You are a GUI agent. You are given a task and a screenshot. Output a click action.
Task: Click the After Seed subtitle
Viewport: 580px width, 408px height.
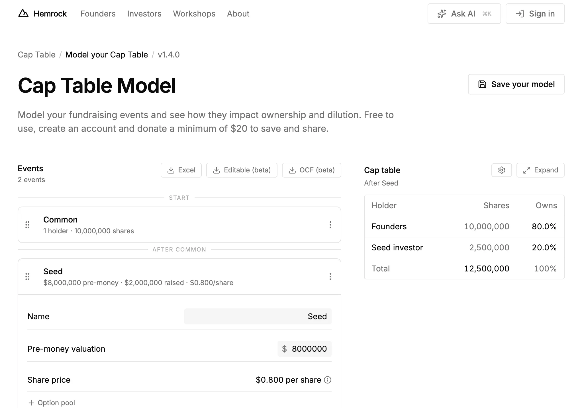pyautogui.click(x=381, y=183)
